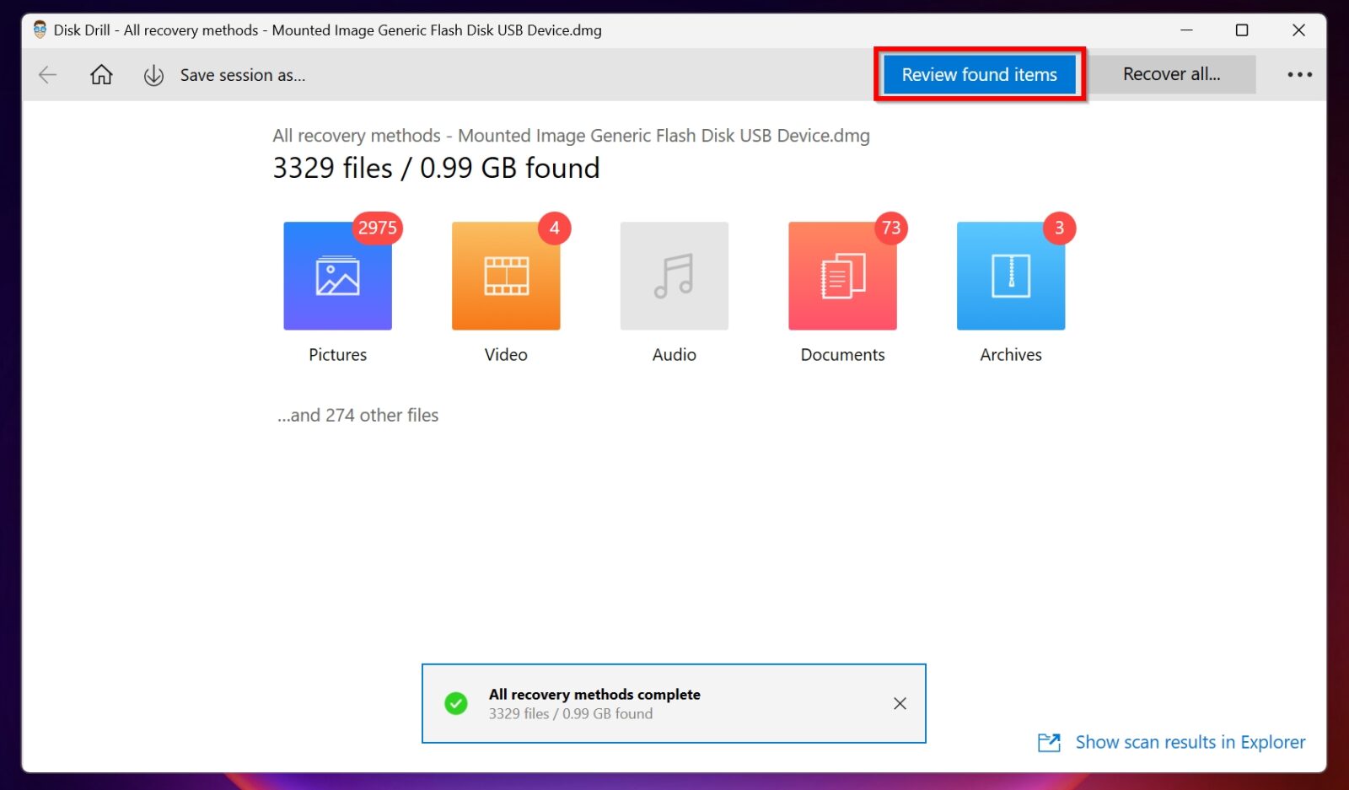Click the save session download icon
The height and width of the screenshot is (790, 1349).
point(153,74)
